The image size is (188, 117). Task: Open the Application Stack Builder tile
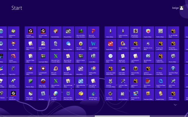(x=110, y=70)
